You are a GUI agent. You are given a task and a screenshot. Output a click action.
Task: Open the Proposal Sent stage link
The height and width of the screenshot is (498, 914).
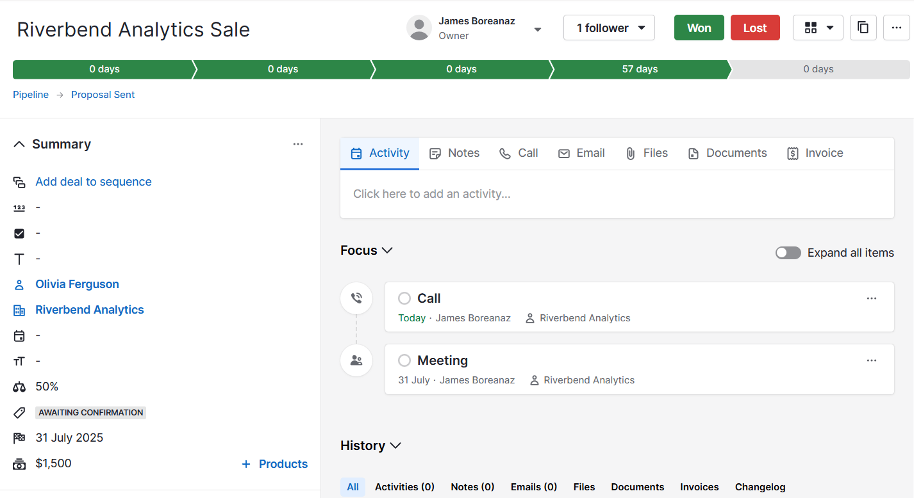[103, 95]
